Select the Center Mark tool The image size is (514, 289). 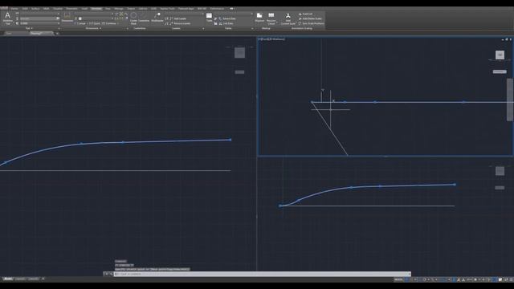(x=133, y=18)
